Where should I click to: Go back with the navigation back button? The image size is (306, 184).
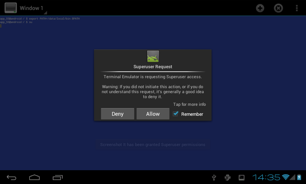click(x=11, y=177)
